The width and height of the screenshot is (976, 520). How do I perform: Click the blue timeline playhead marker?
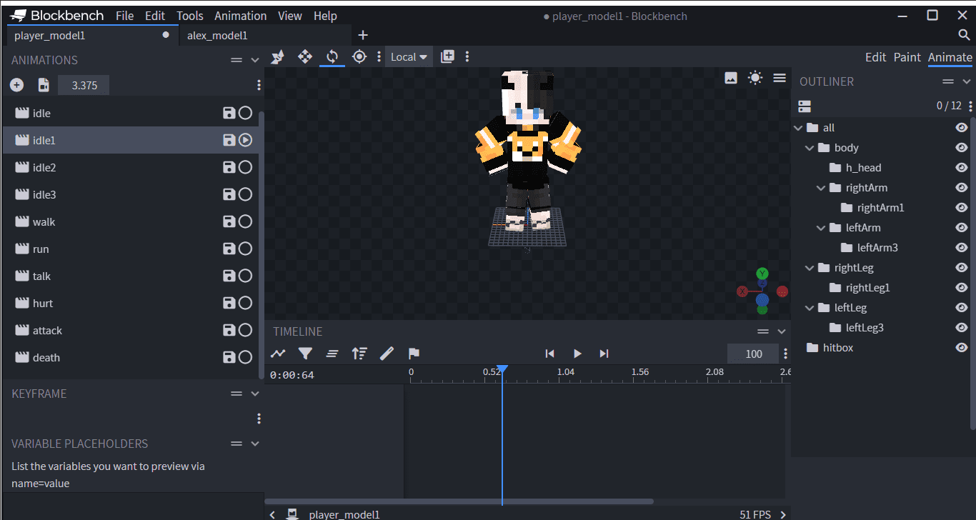click(x=502, y=369)
